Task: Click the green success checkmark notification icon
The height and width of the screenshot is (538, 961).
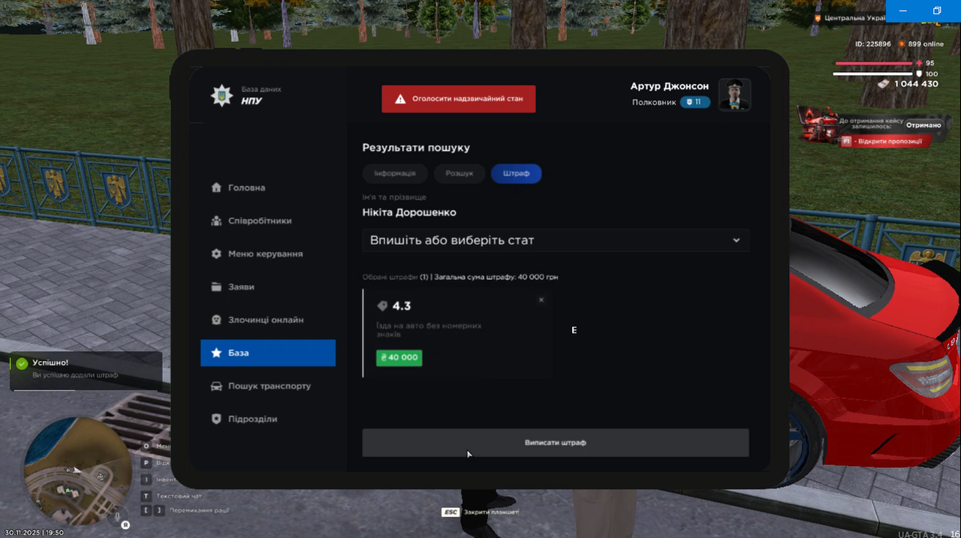Action: pyautogui.click(x=22, y=363)
